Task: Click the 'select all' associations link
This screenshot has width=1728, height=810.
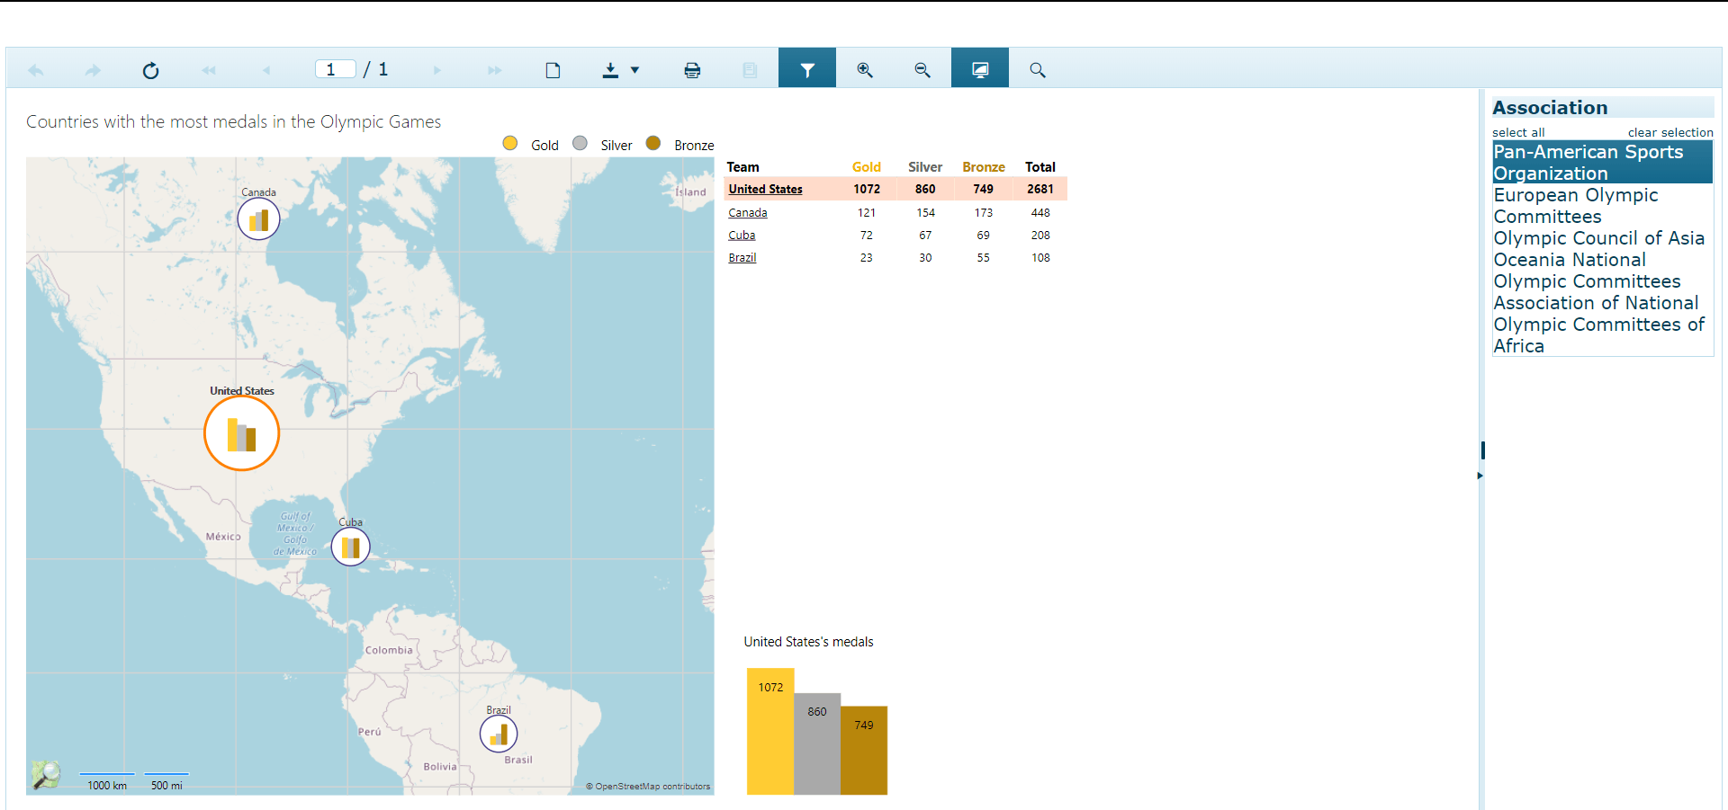Action: point(1518,132)
